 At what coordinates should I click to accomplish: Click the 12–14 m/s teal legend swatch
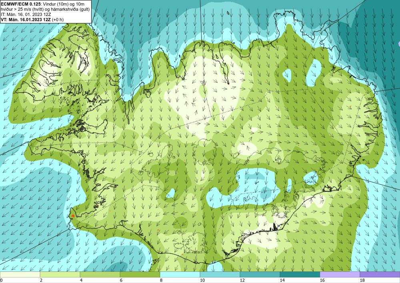click(x=260, y=274)
